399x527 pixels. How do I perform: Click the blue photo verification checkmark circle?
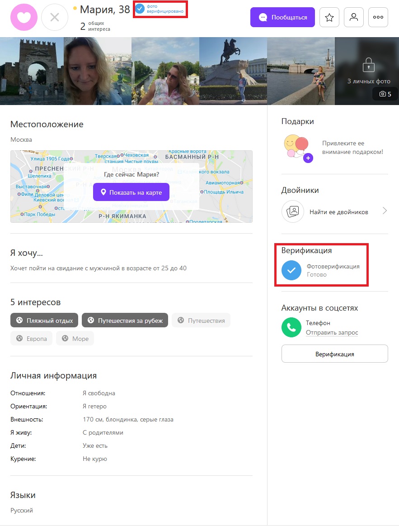coord(291,270)
